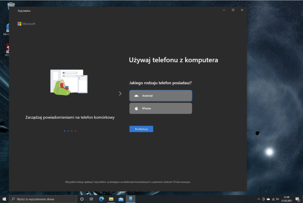Open the volume control in system tray
The image size is (303, 203).
(278, 199)
